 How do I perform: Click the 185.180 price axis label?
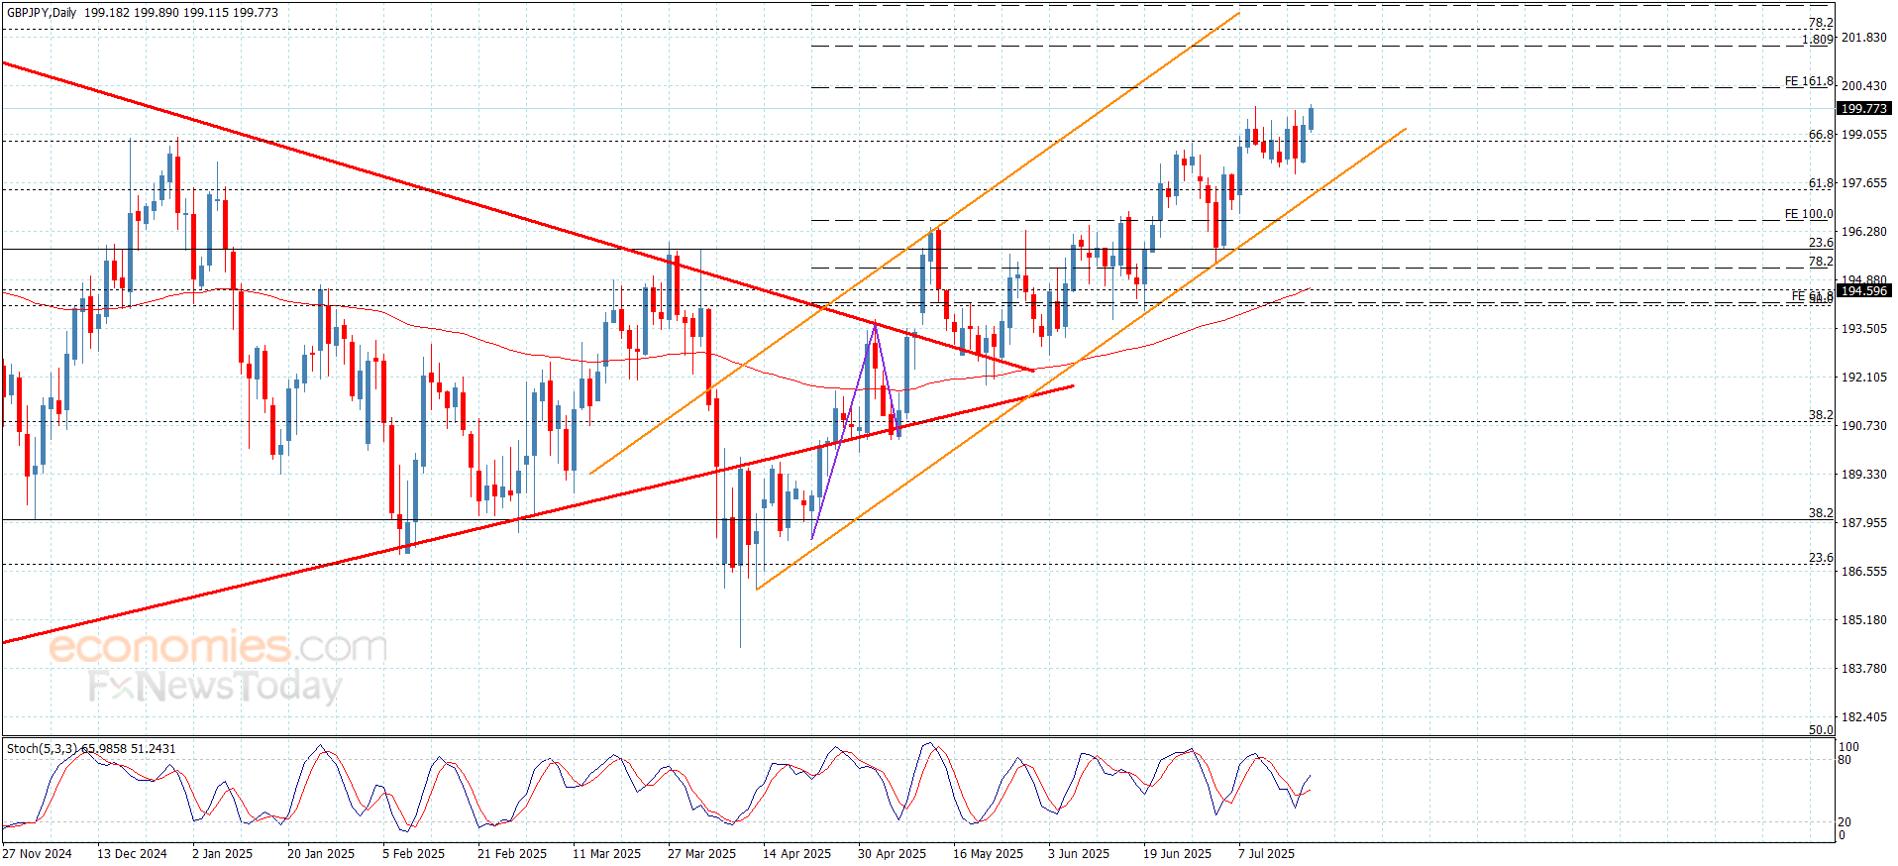pyautogui.click(x=1863, y=620)
